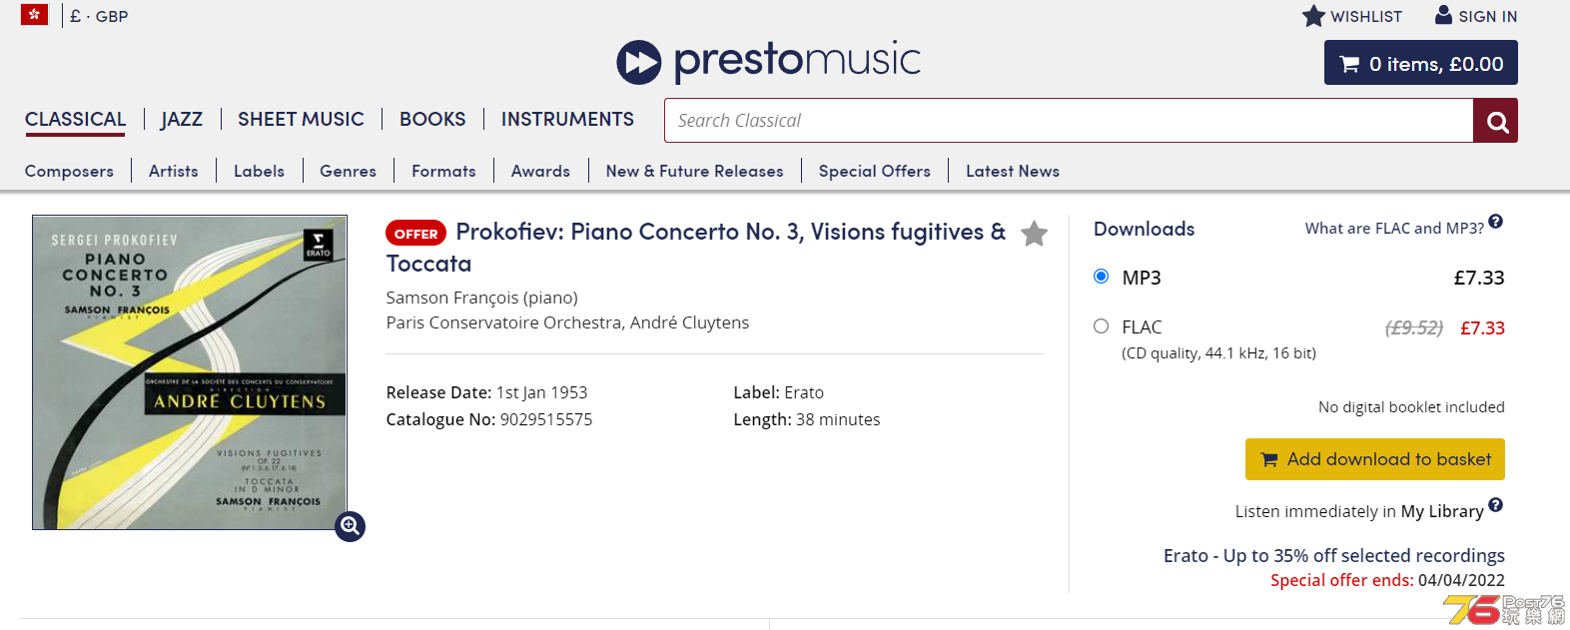Open the Prokofiev album cover thumbnail

pos(190,372)
